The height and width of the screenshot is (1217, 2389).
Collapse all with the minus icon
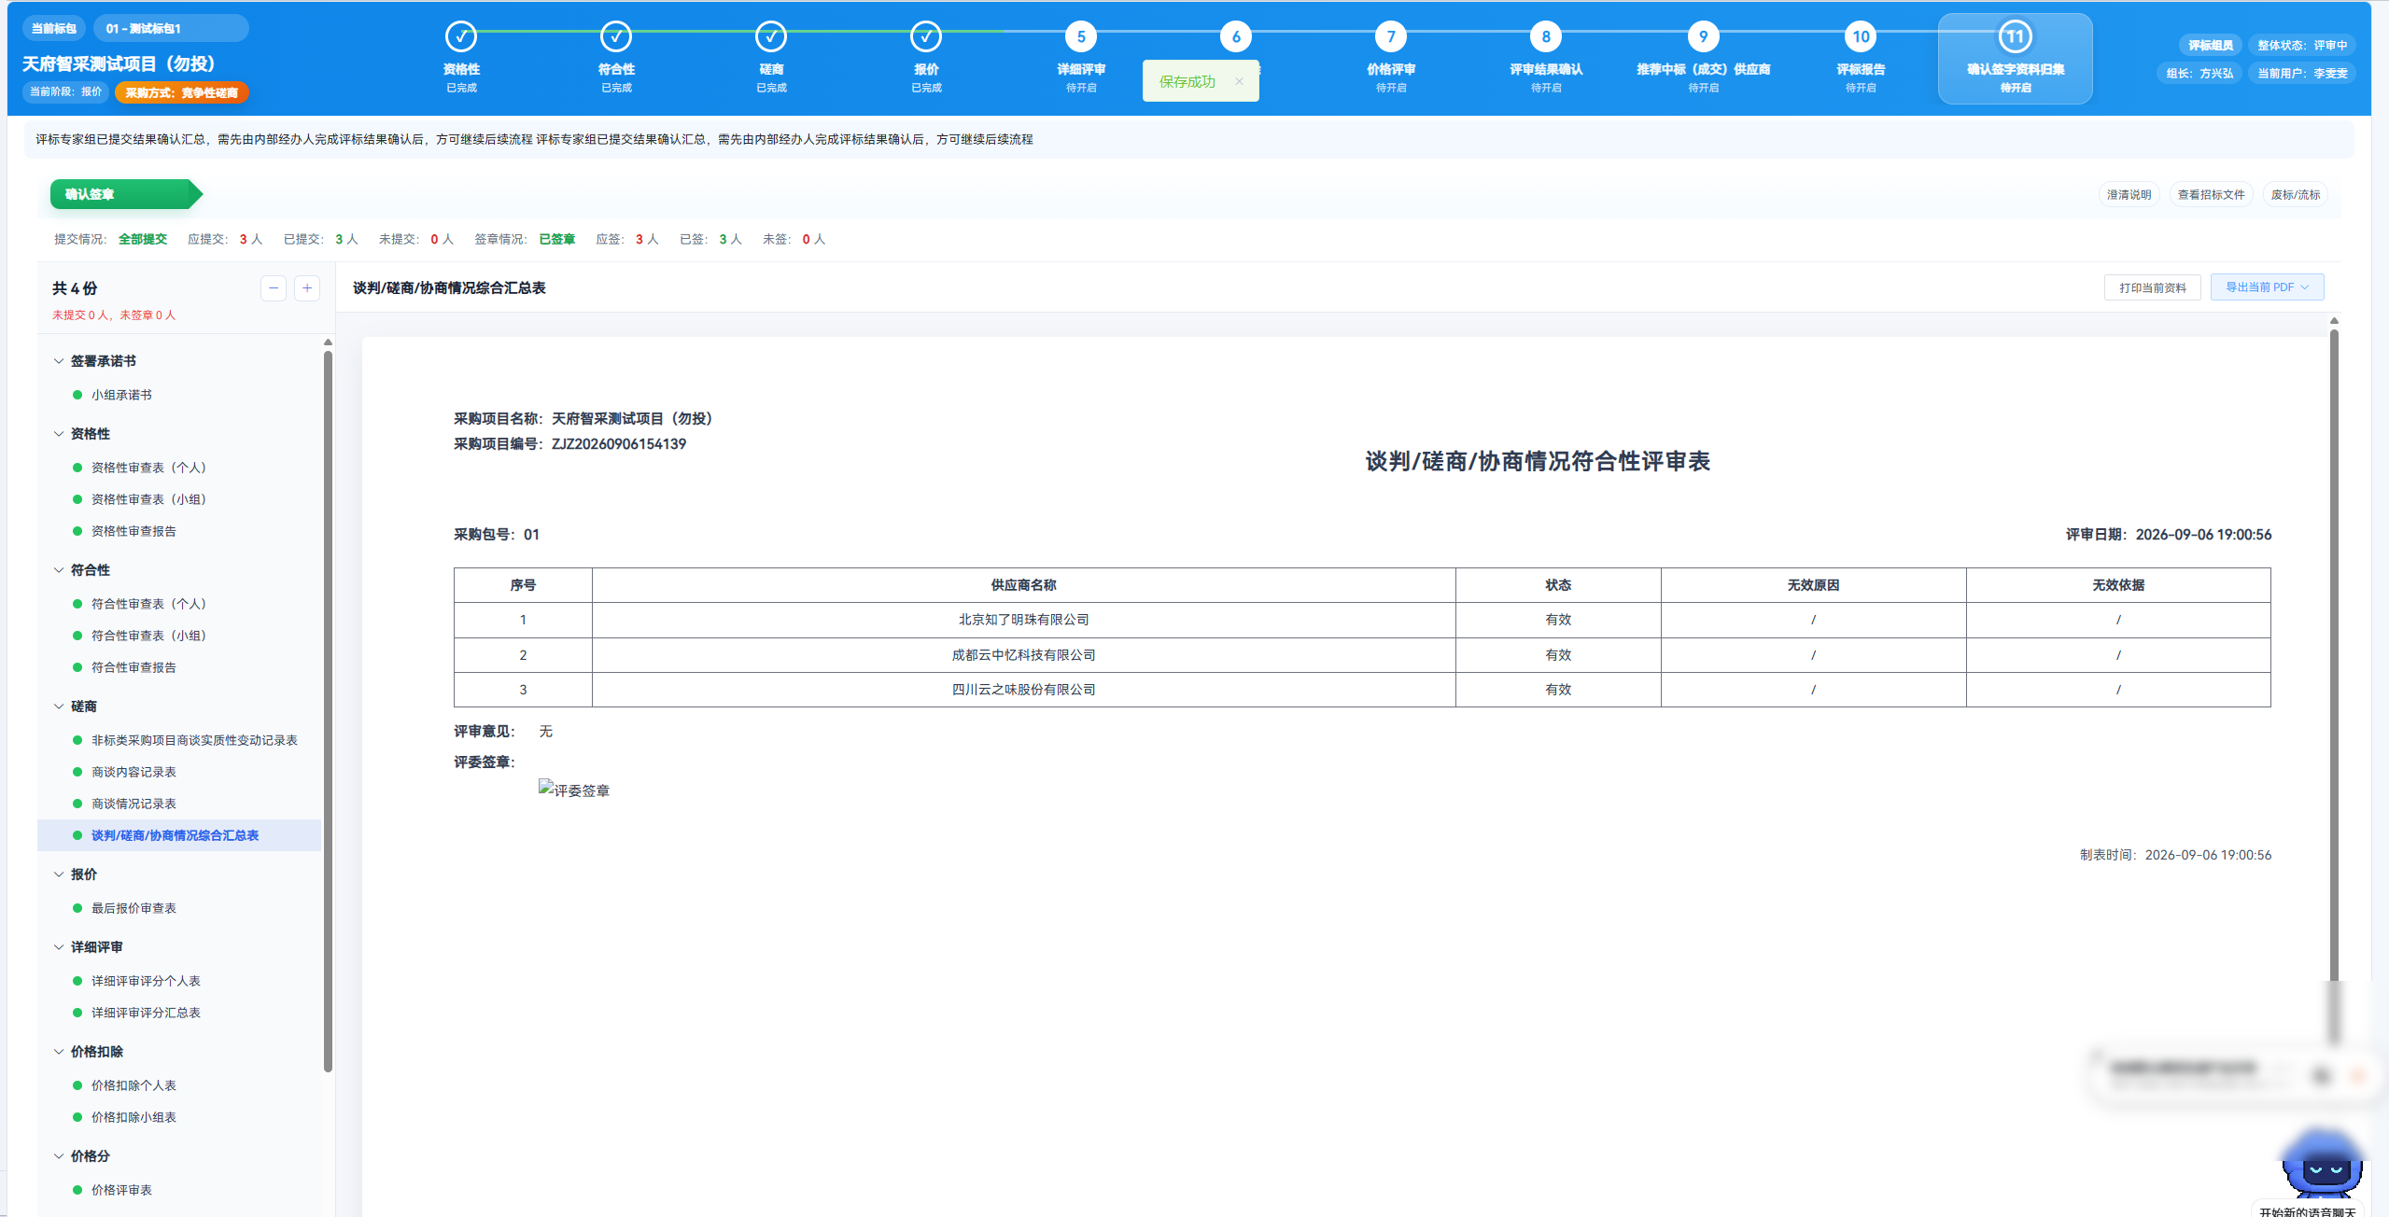tap(274, 288)
